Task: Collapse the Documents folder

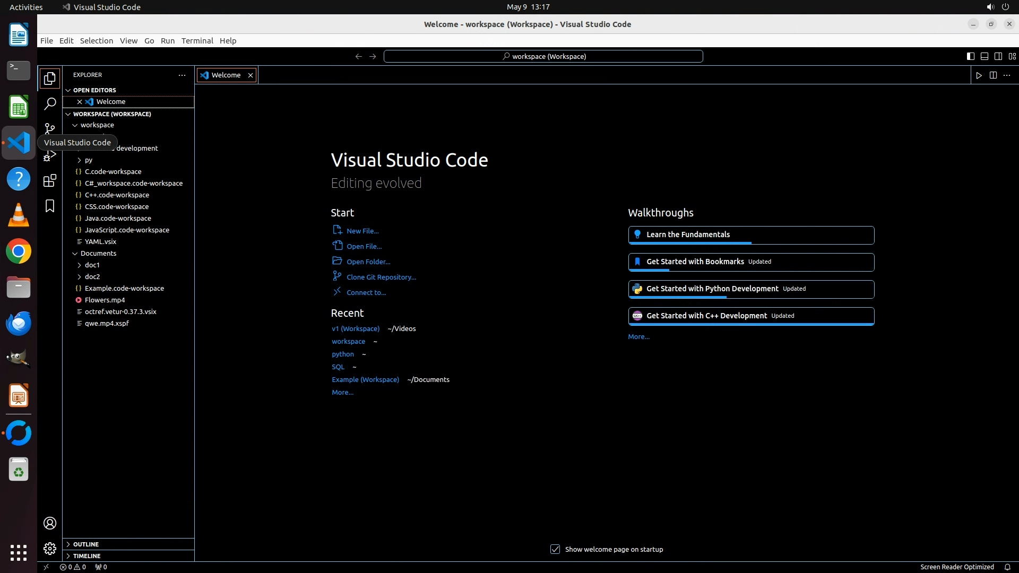Action: tap(98, 253)
